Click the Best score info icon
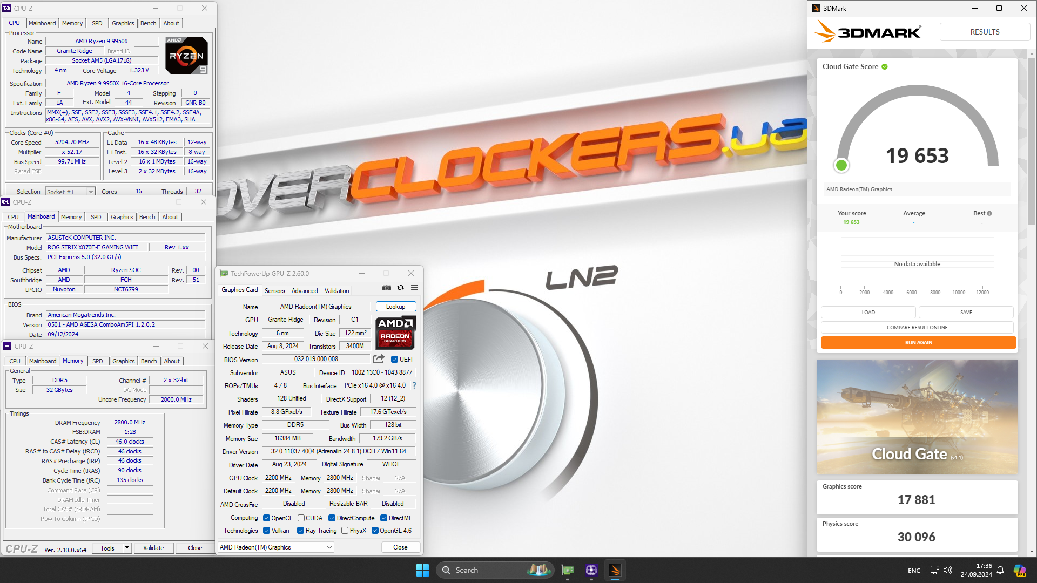The height and width of the screenshot is (583, 1037). (x=989, y=213)
